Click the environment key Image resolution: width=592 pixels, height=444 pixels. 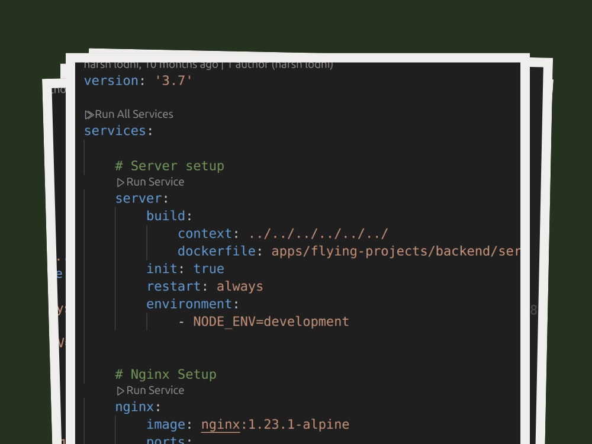(189, 304)
